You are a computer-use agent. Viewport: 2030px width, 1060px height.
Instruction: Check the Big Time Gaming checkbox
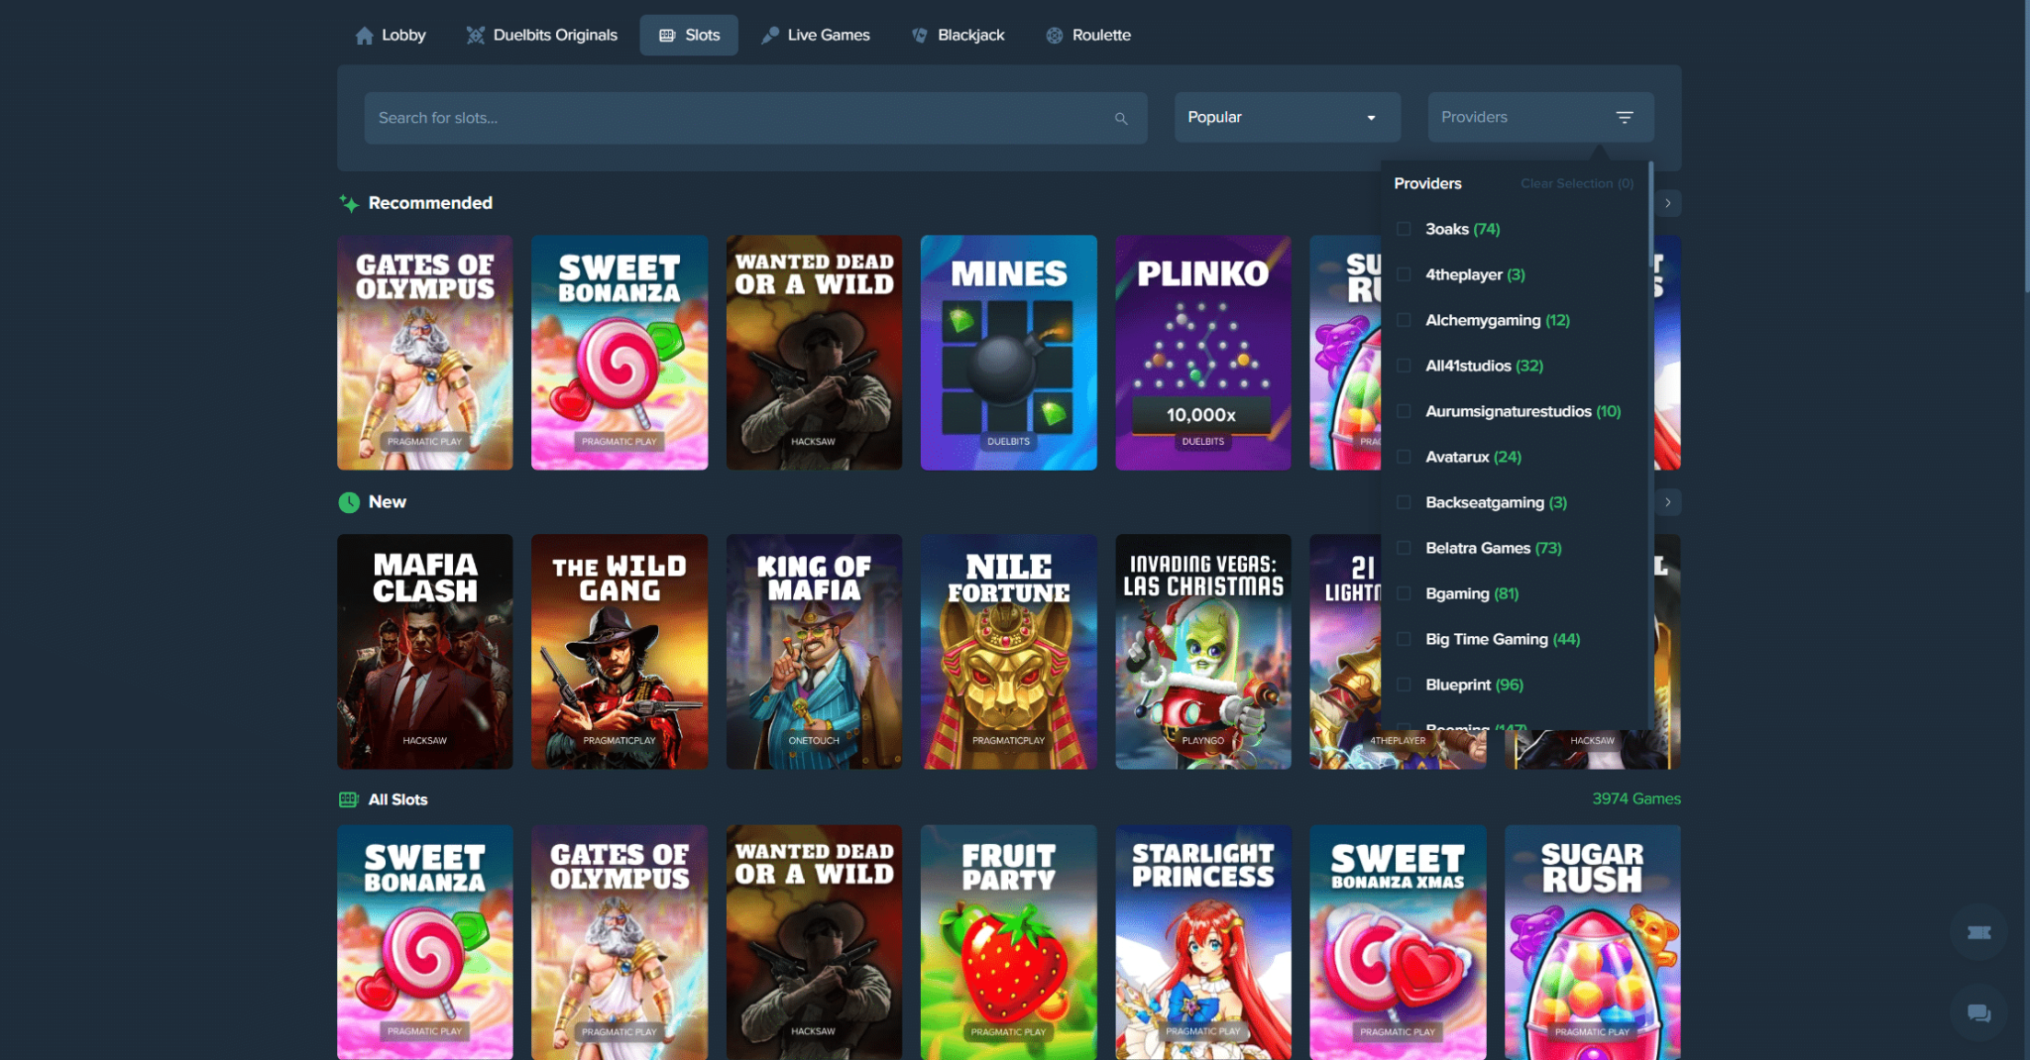[x=1404, y=639]
